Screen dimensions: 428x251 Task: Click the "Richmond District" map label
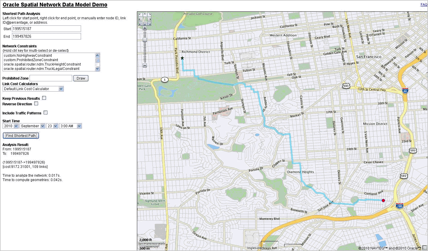pyautogui.click(x=196, y=52)
